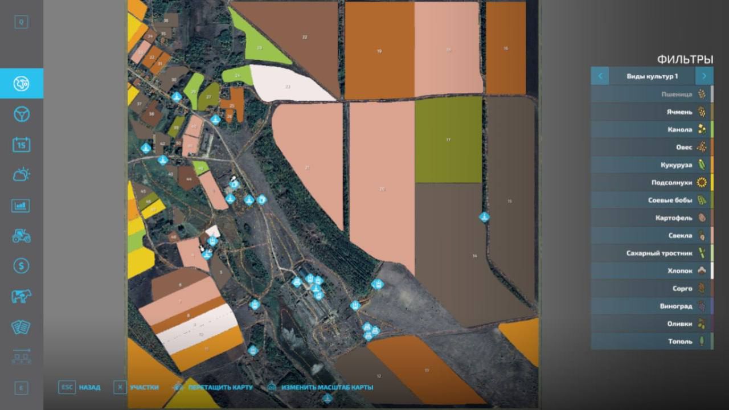This screenshot has width=729, height=410.
Task: Open the animals cow page
Action: [21, 296]
